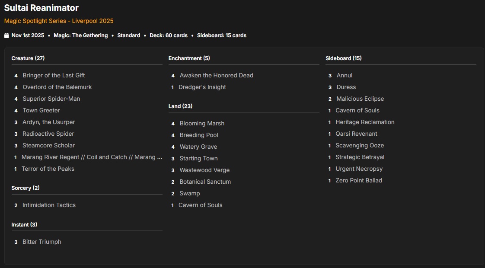The image size is (485, 268).
Task: Click the Sorcery (2) section header
Action: pos(26,188)
